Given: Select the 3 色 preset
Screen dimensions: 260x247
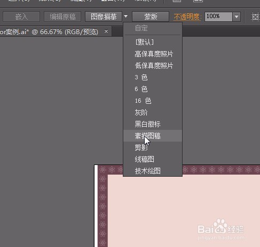Looking at the screenshot, I should (x=153, y=77).
